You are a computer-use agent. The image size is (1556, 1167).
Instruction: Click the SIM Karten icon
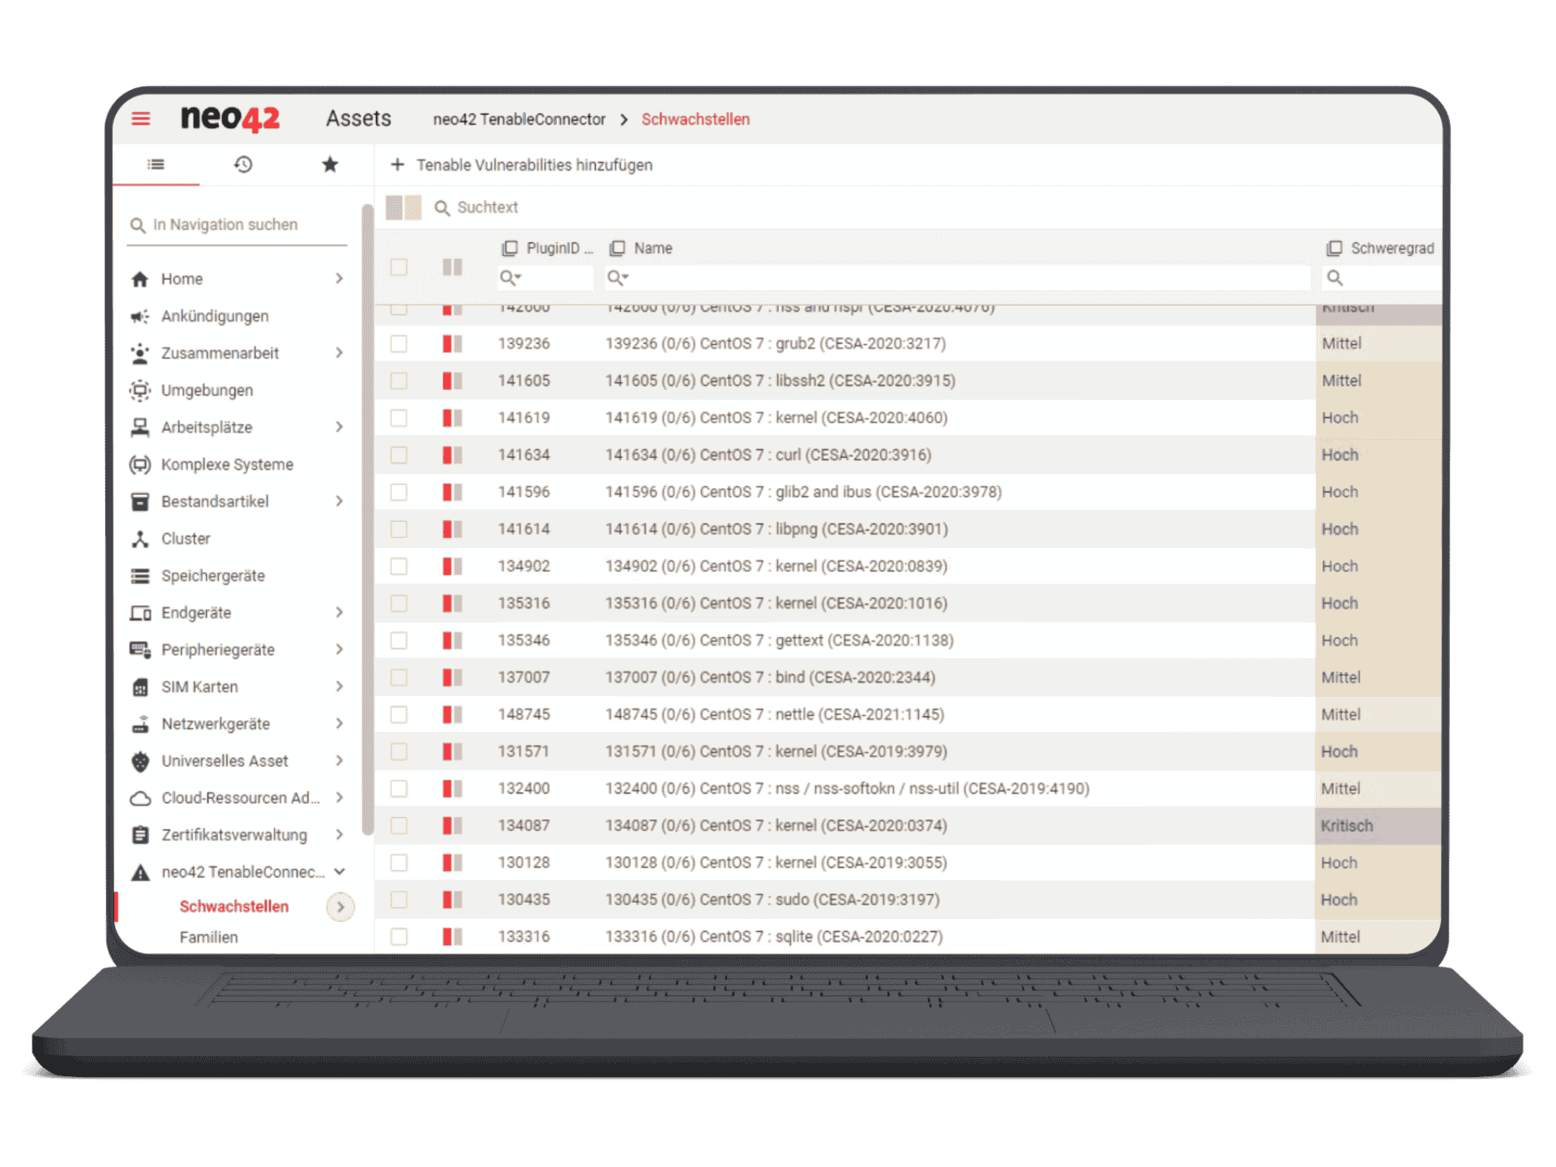point(140,687)
